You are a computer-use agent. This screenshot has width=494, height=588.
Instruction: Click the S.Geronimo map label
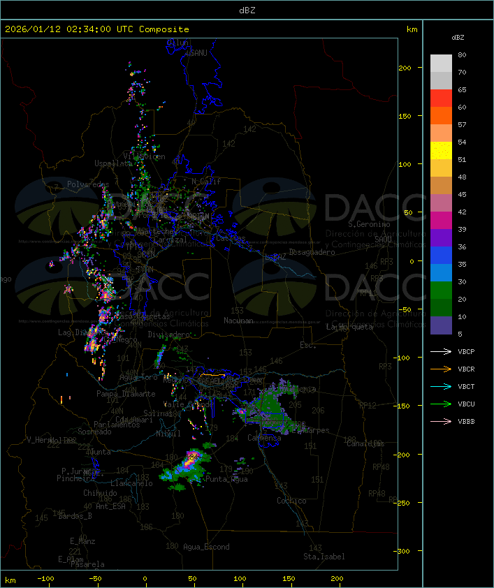click(369, 224)
